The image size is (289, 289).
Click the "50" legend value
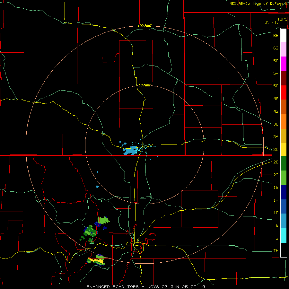pos(276,86)
